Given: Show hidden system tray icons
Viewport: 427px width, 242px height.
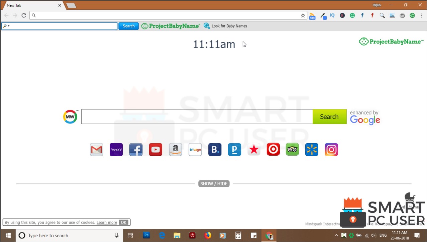Looking at the screenshot, I should [x=336, y=235].
